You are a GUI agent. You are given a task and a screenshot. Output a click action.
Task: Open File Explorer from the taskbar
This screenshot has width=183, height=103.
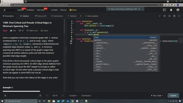(49, 101)
